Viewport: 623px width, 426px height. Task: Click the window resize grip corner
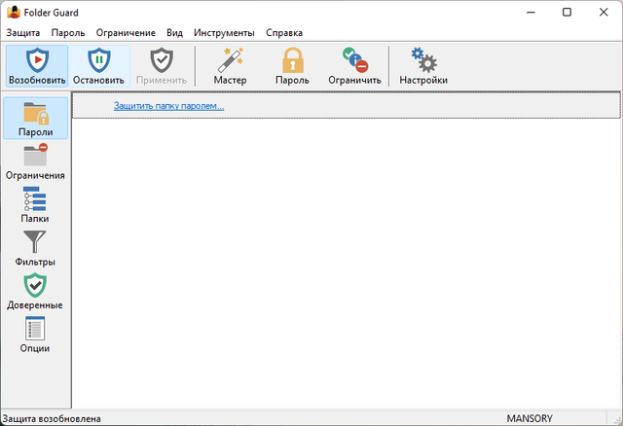click(617, 419)
